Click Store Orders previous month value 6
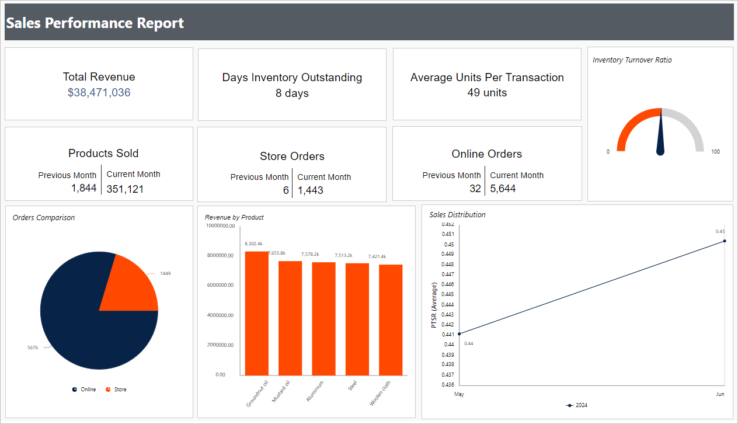 [x=286, y=190]
